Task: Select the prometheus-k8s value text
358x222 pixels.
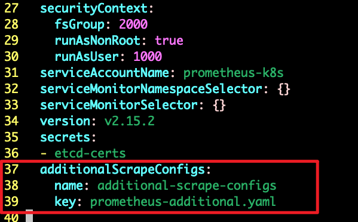Action: pyautogui.click(x=233, y=73)
